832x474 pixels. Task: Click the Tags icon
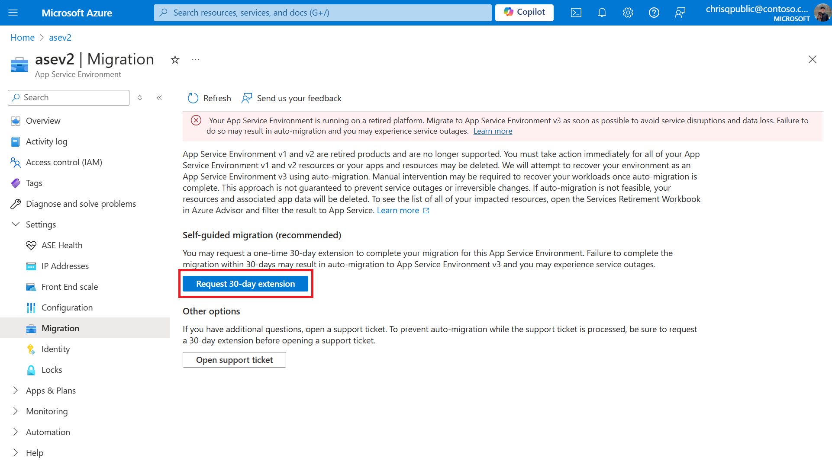point(16,182)
